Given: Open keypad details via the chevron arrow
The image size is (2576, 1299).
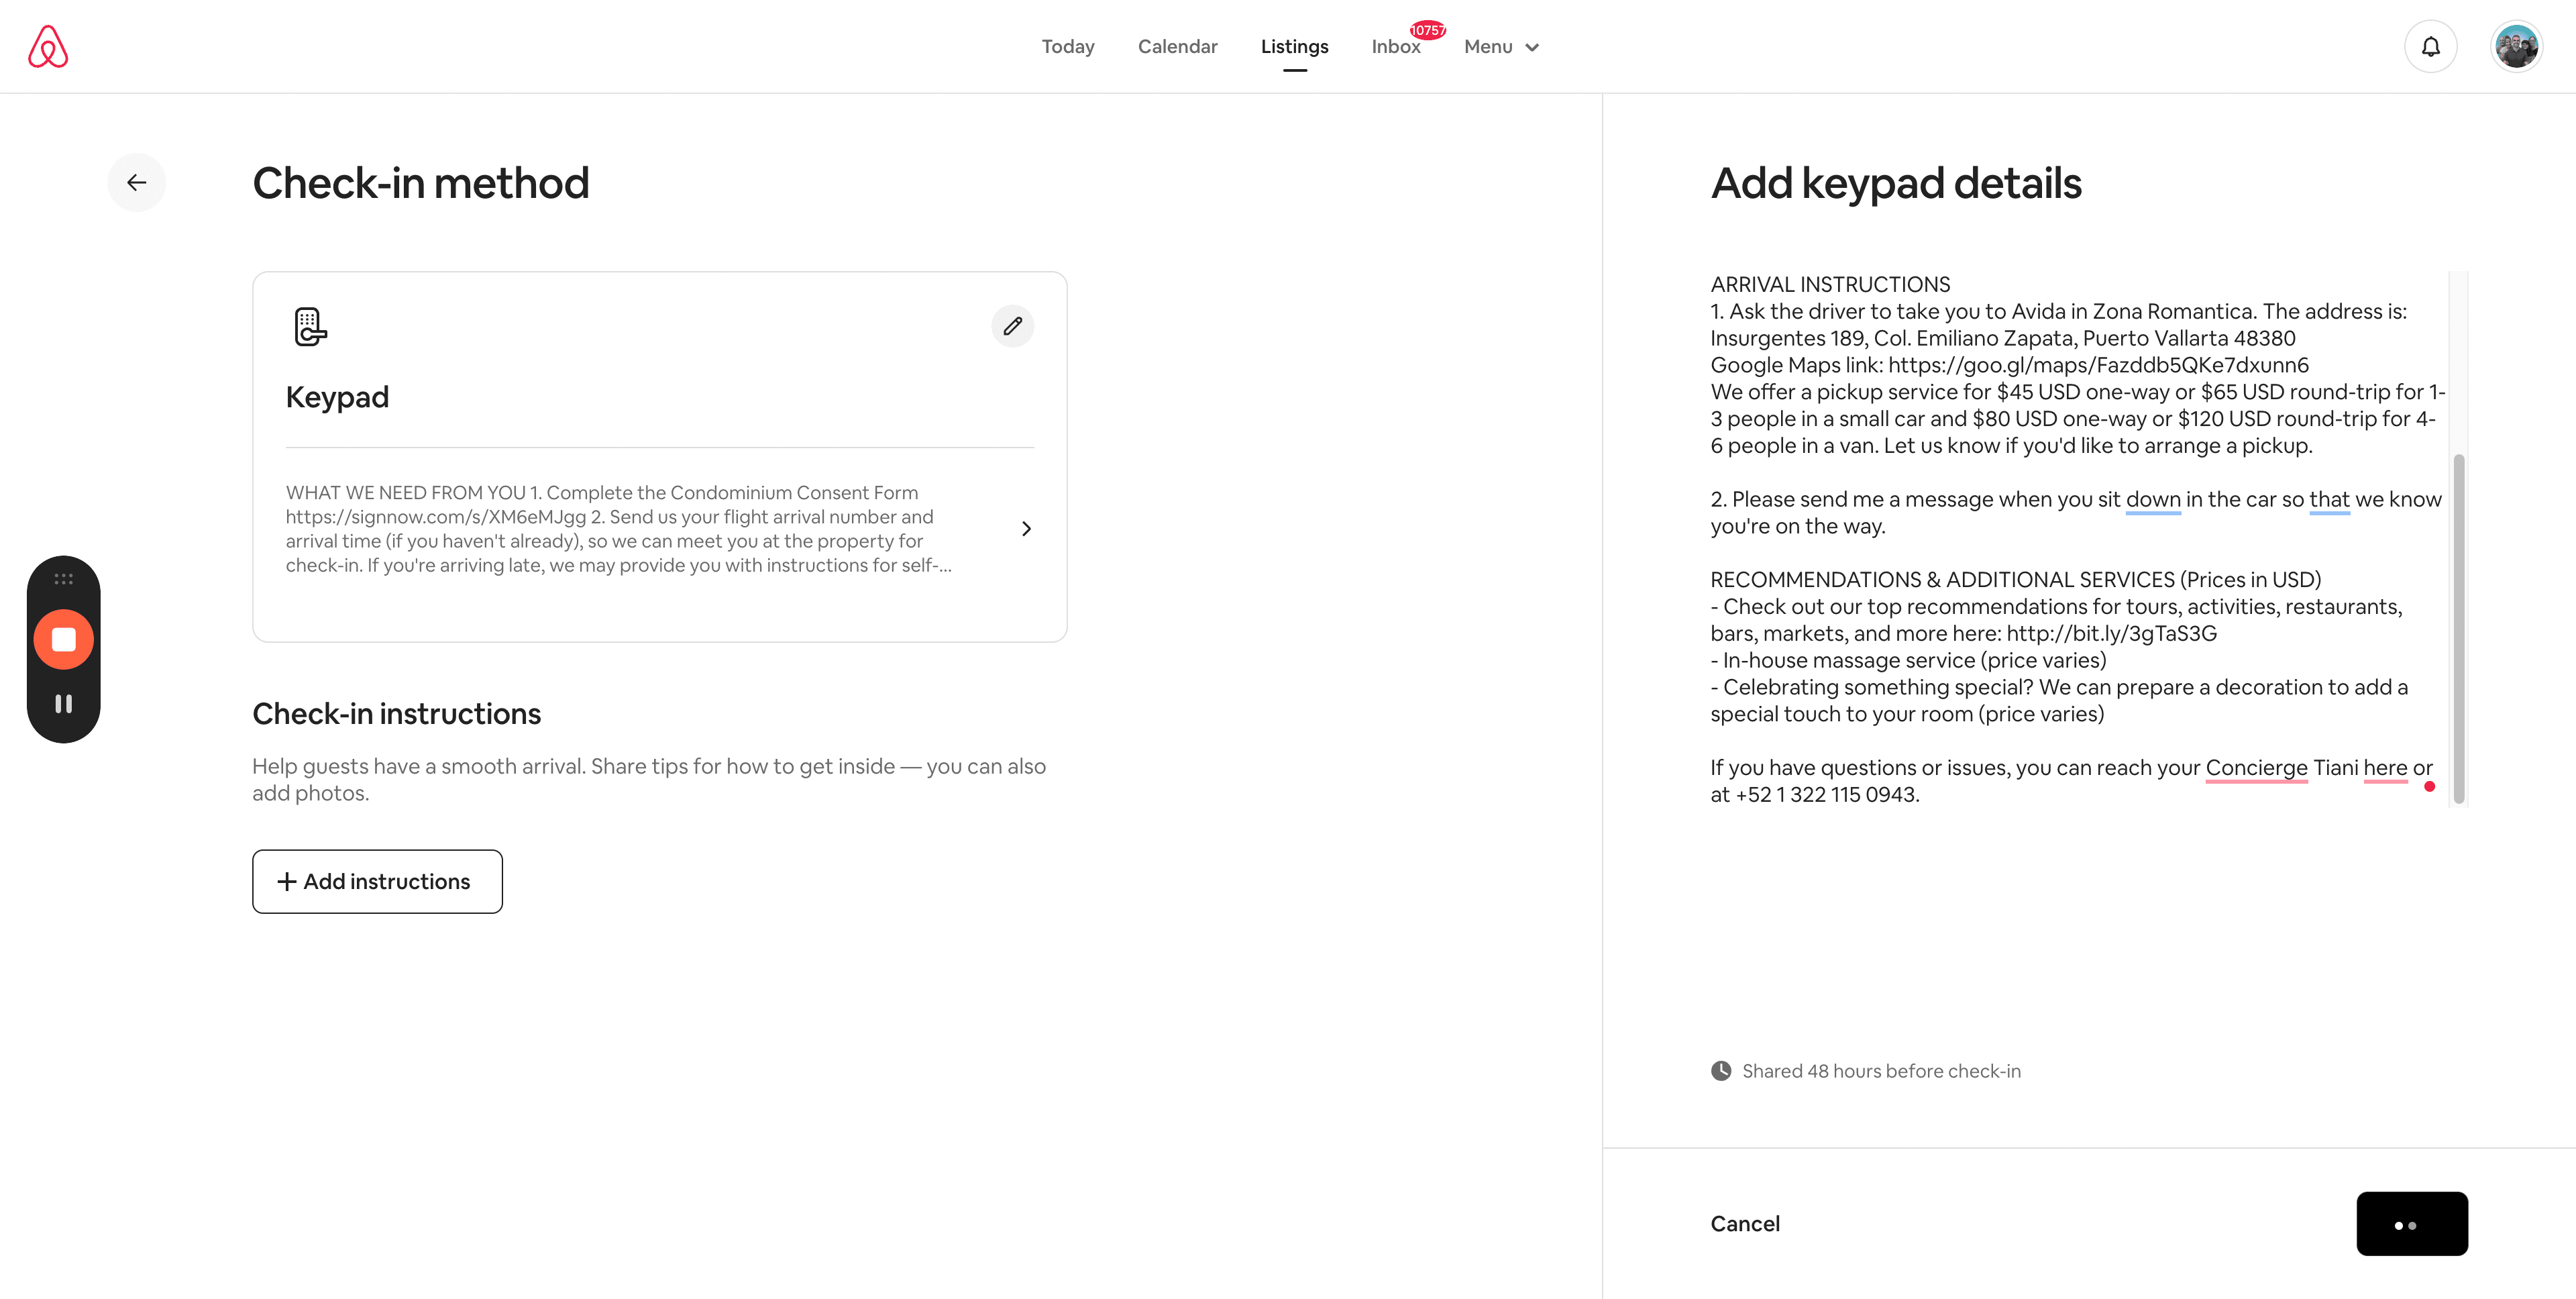Looking at the screenshot, I should point(1026,529).
